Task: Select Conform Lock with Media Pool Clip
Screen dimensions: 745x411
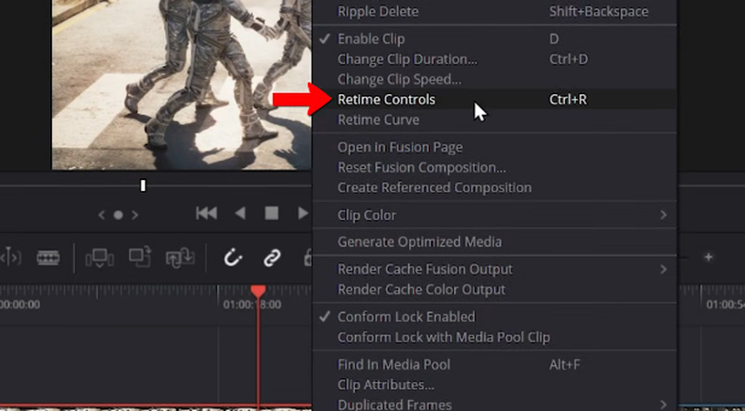Action: (494, 337)
